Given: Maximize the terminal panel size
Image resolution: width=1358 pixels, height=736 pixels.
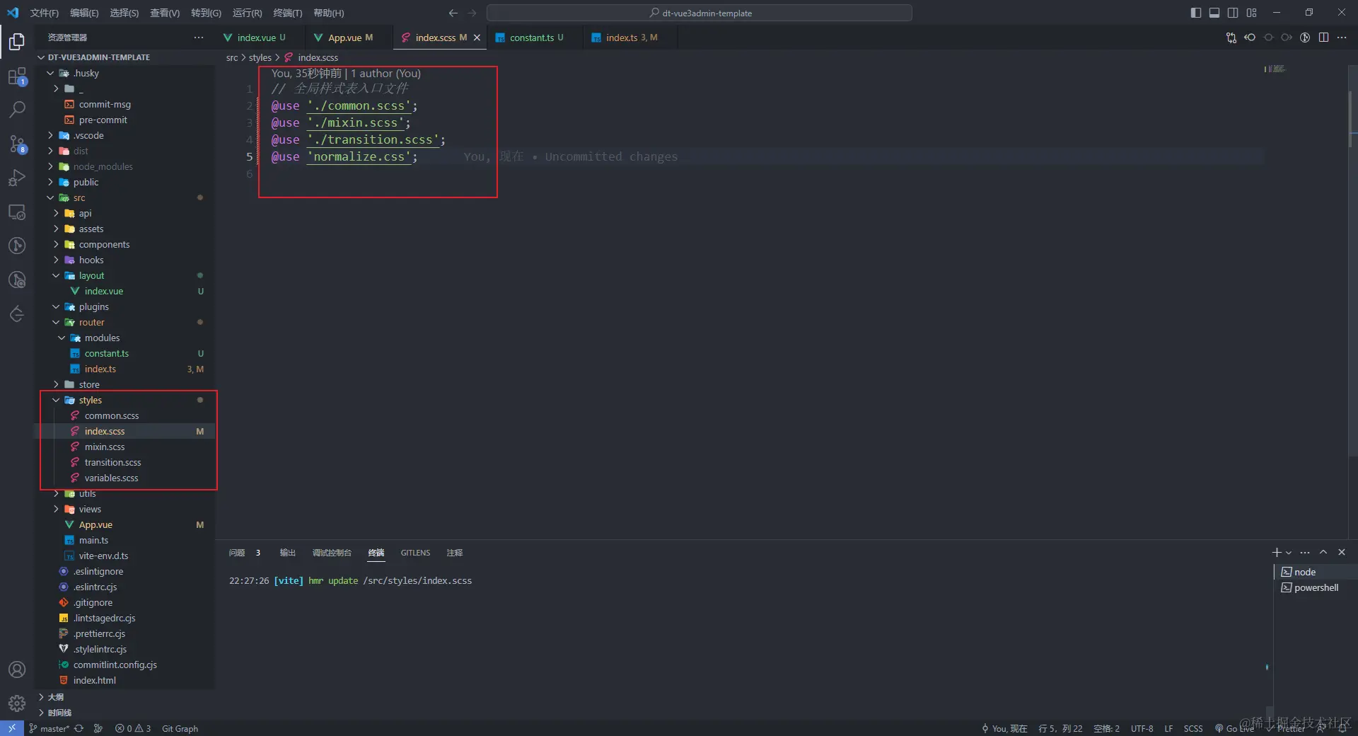Looking at the screenshot, I should click(x=1323, y=552).
